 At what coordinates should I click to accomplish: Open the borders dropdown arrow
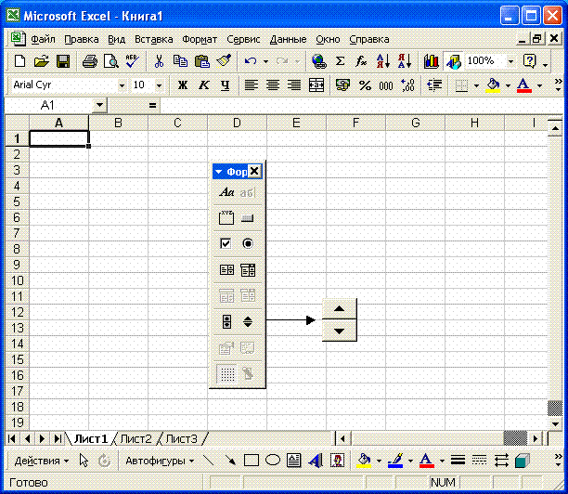[476, 86]
